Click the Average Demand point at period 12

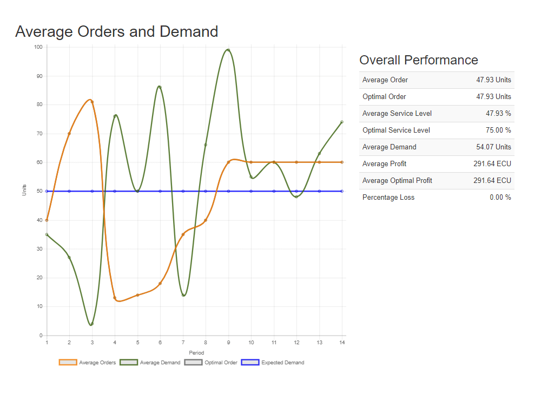point(296,197)
